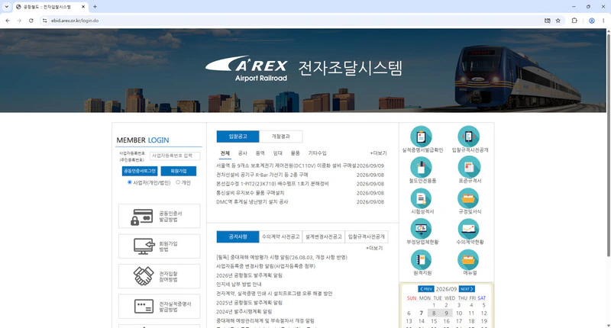Switch to the 입찰공고 tab
The image size is (611, 328).
(x=238, y=137)
